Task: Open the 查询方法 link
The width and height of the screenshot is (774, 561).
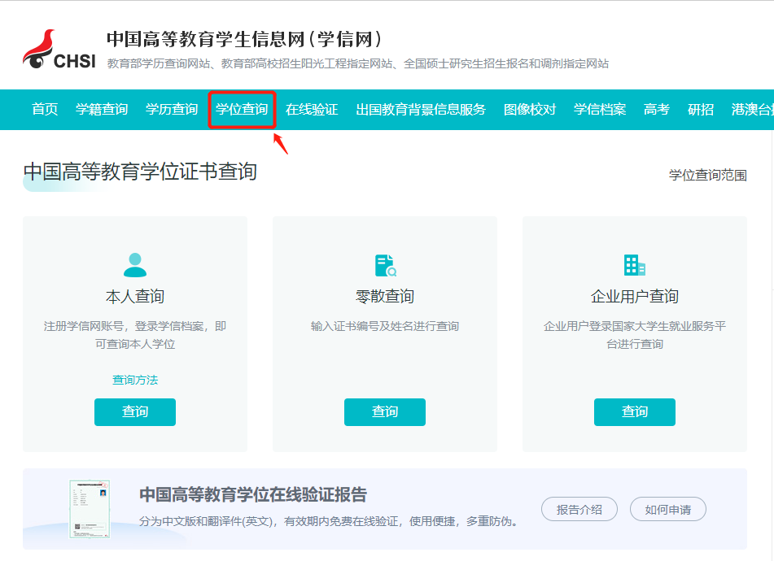Action: [x=135, y=380]
